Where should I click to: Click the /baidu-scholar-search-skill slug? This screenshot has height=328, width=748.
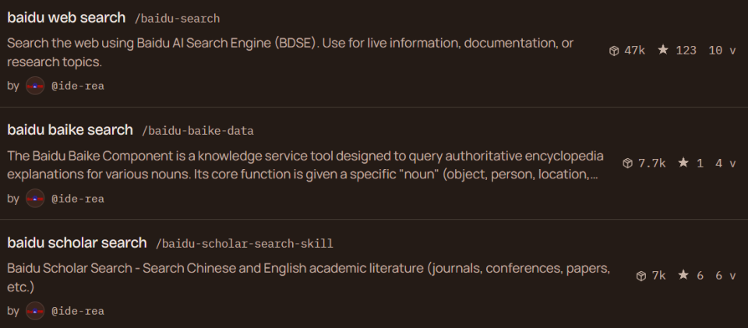coord(244,243)
